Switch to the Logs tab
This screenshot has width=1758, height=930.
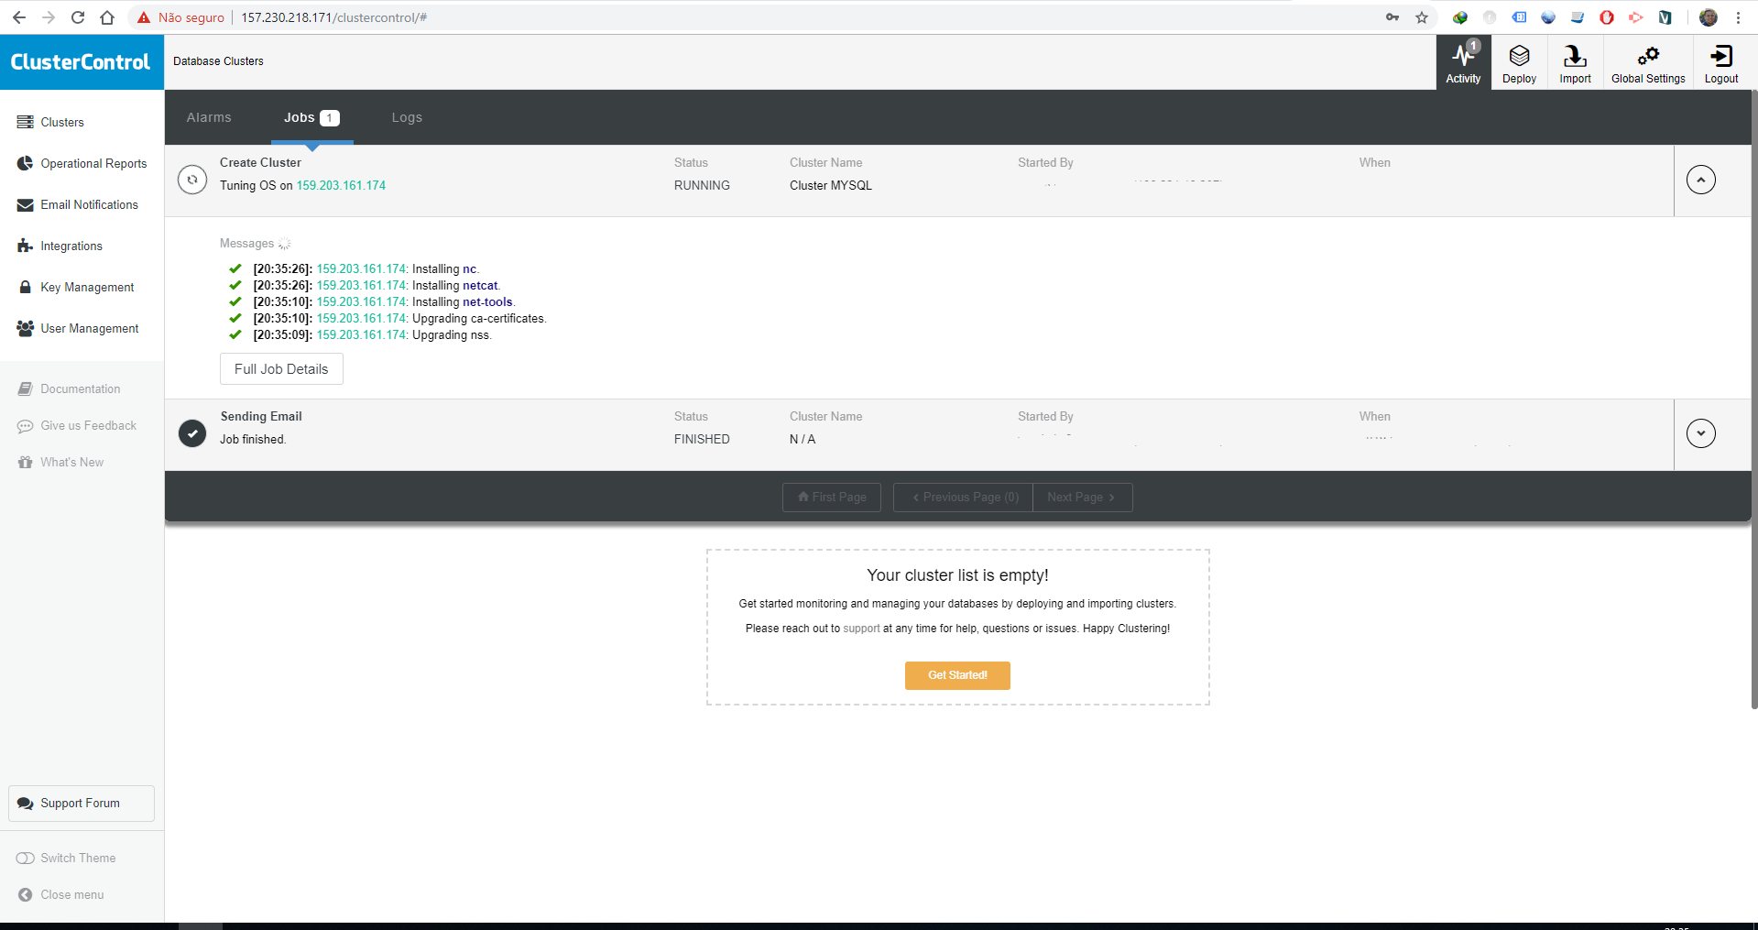tap(407, 117)
